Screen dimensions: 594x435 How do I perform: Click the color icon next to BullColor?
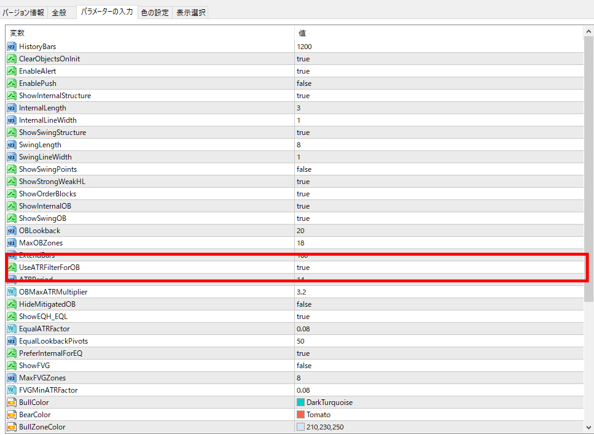pos(12,402)
